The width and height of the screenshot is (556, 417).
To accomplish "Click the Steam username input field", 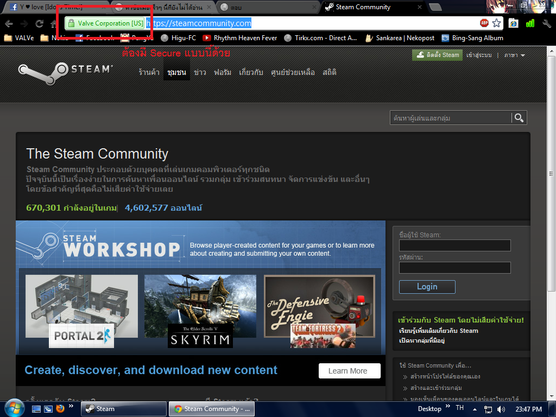I will (x=455, y=245).
